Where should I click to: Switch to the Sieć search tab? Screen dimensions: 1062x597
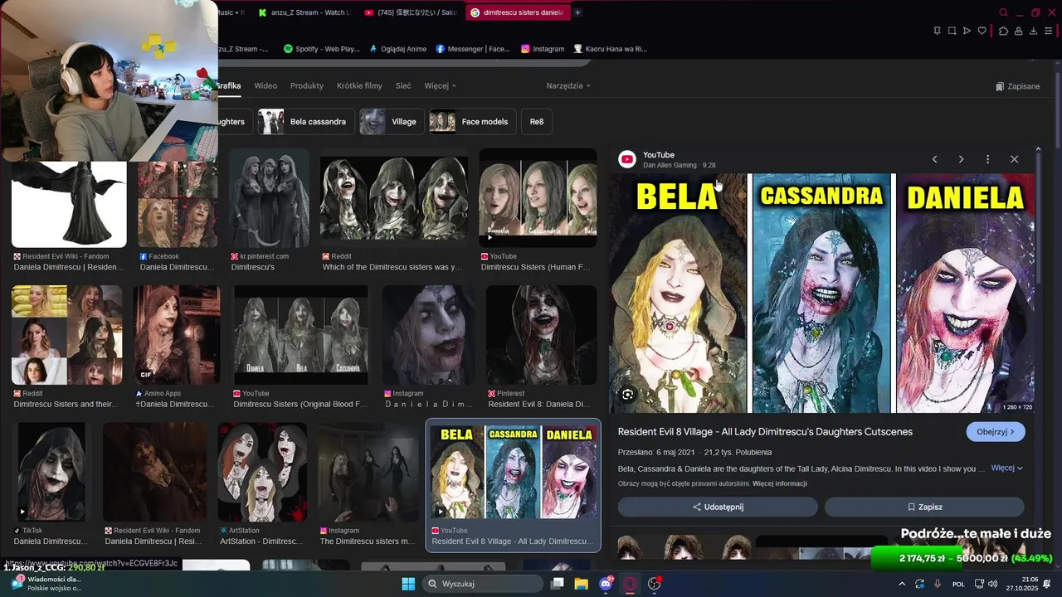[403, 85]
